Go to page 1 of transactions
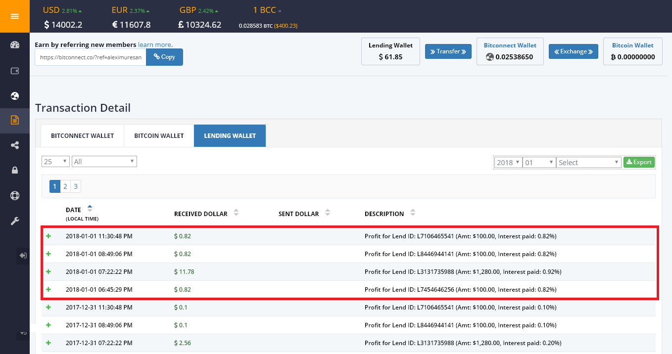The width and height of the screenshot is (672, 354). coord(54,186)
